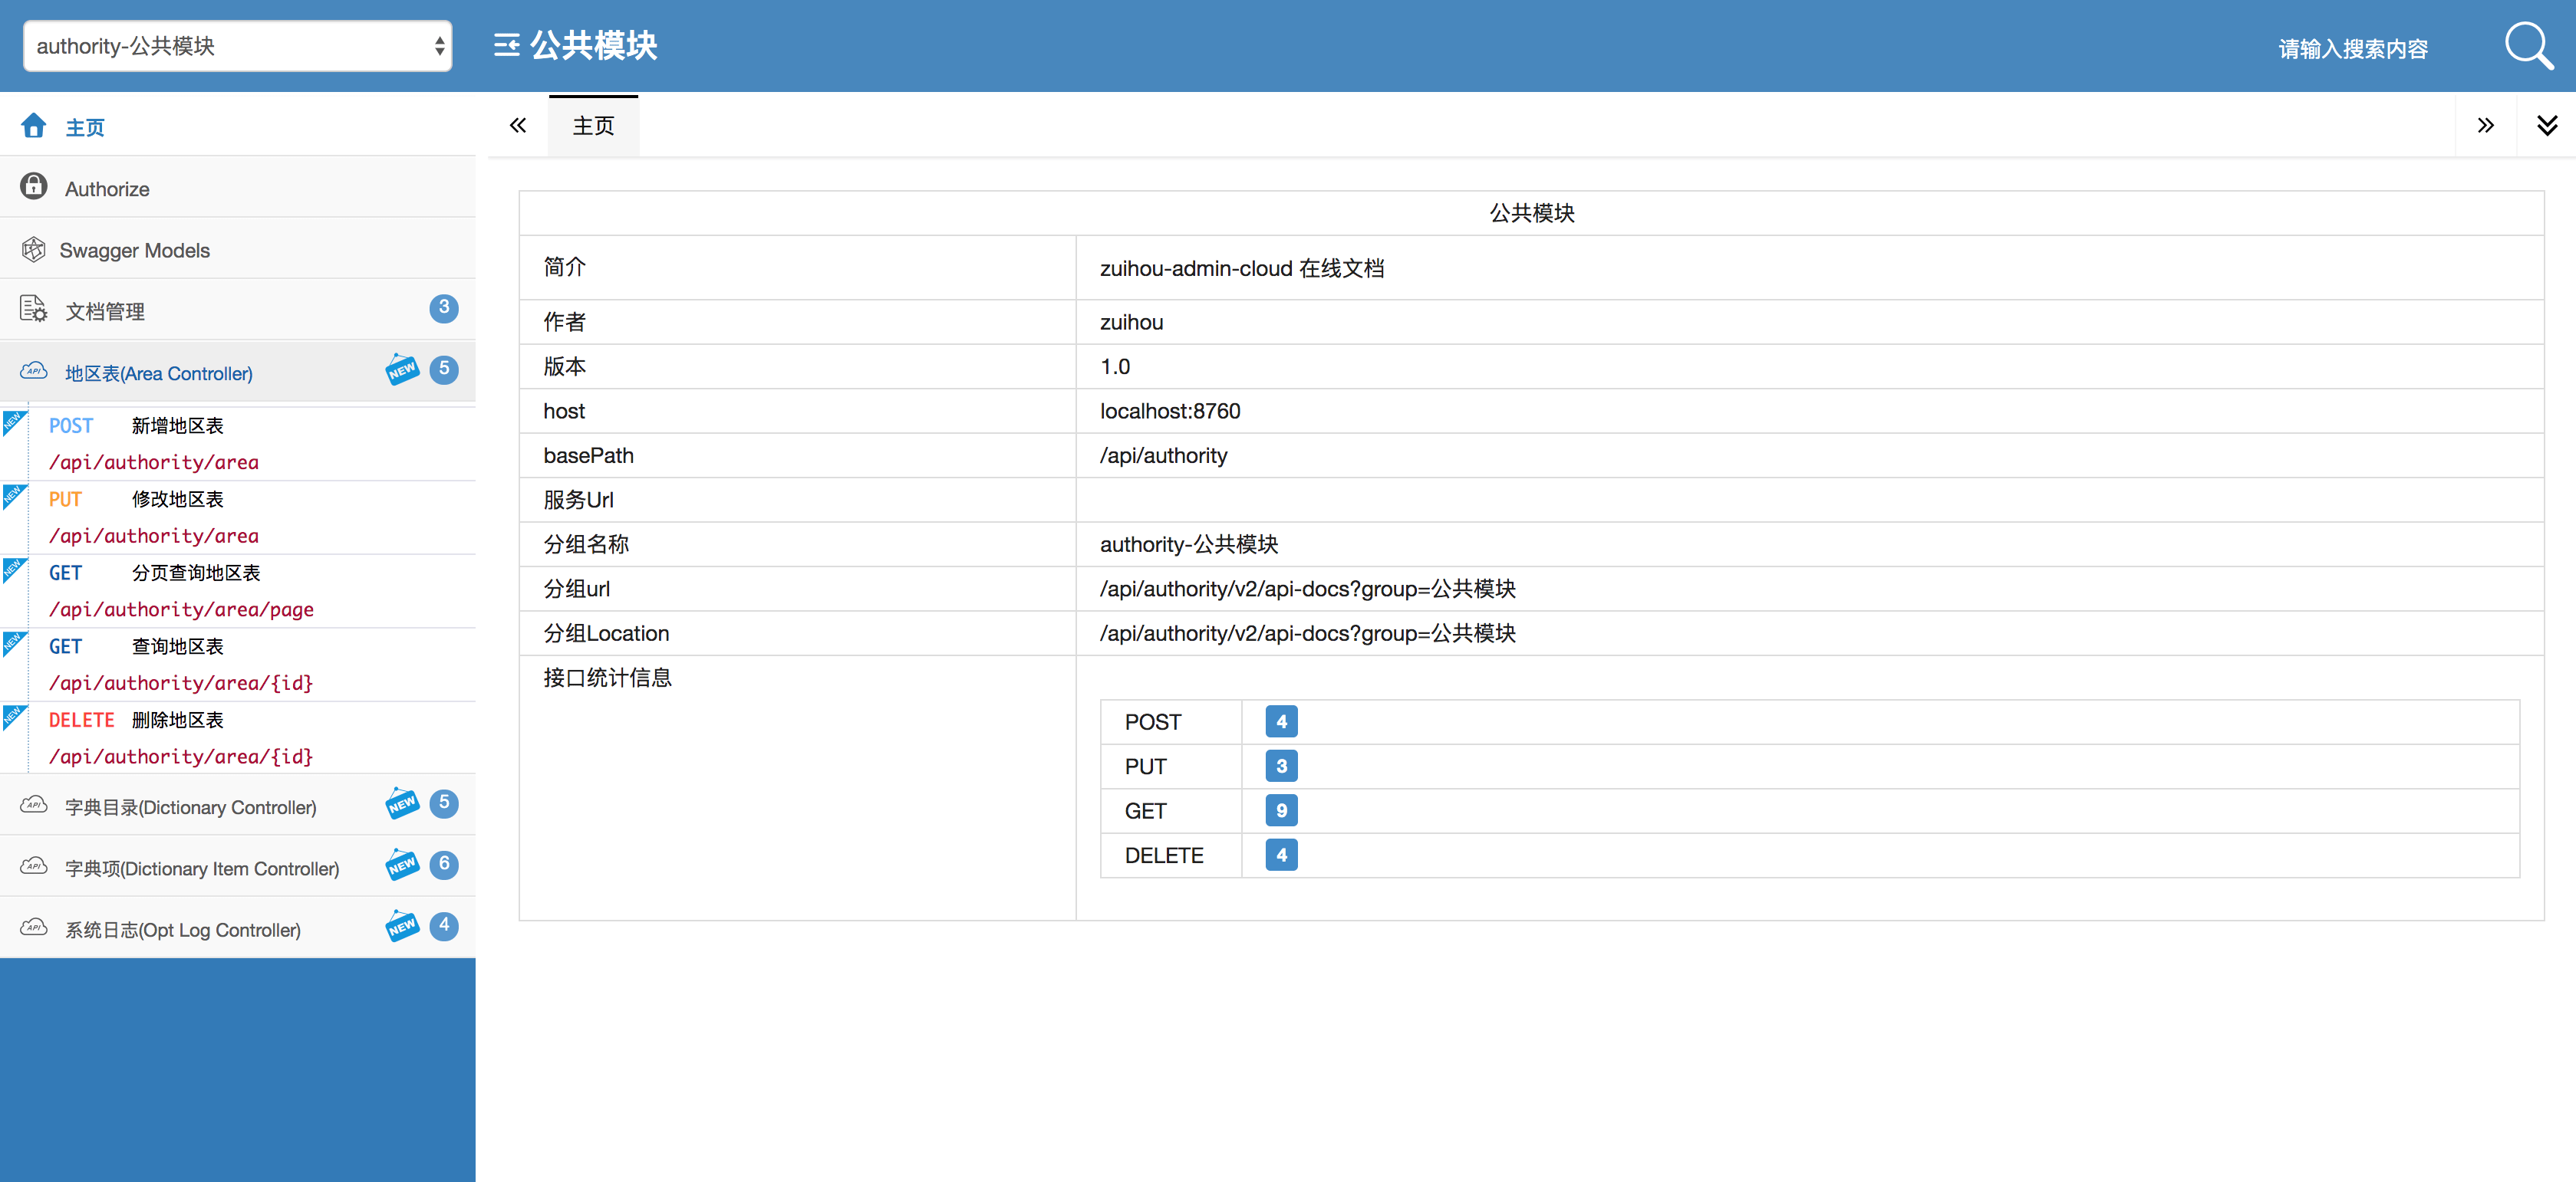Screen dimensions: 2576x1182
Task: Expand 系统日志 Opt Log Controller group
Action: click(183, 931)
